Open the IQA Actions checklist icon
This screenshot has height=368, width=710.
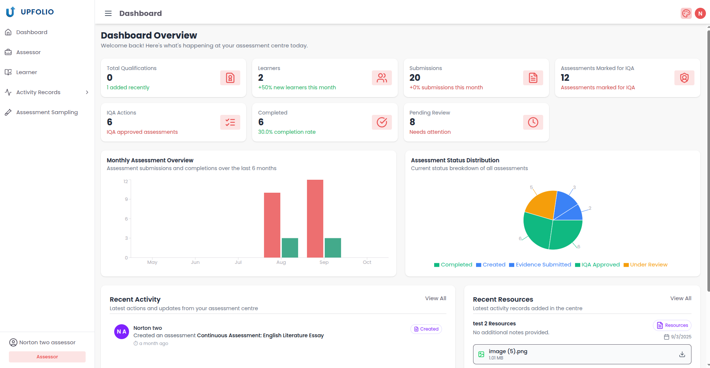(230, 122)
